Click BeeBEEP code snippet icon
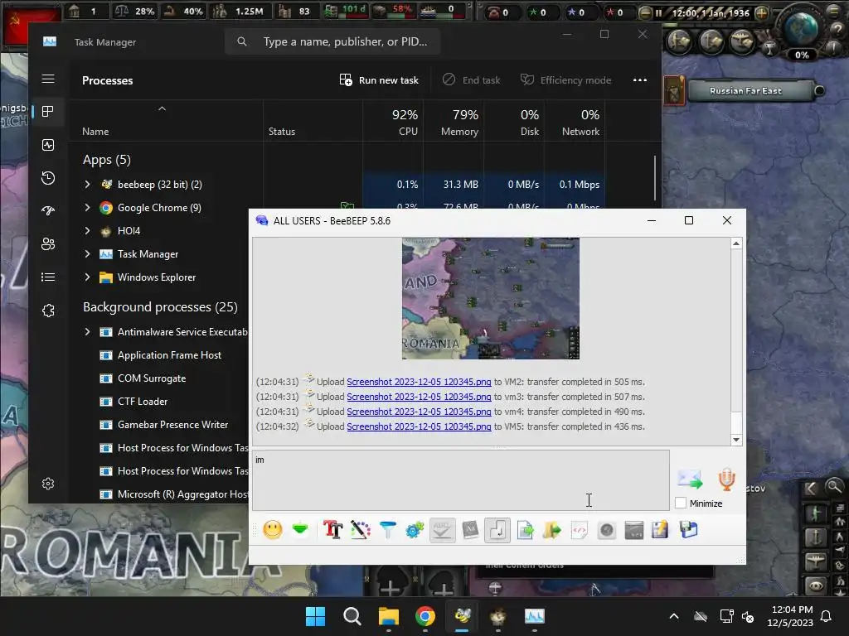The width and height of the screenshot is (849, 636). tap(580, 530)
